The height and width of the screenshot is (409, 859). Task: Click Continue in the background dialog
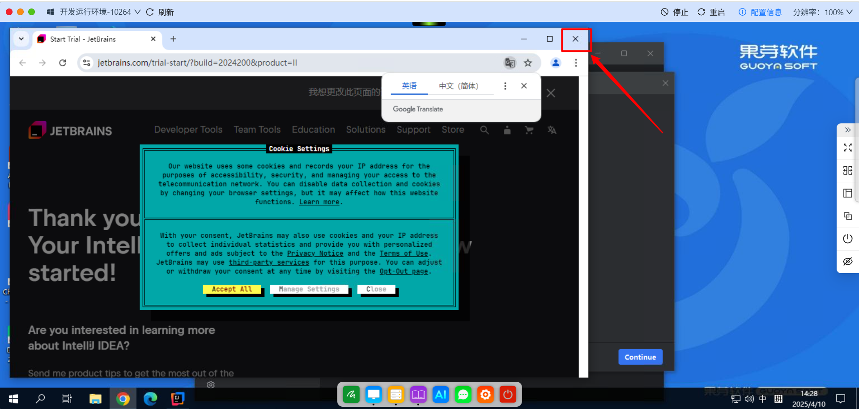(x=640, y=357)
